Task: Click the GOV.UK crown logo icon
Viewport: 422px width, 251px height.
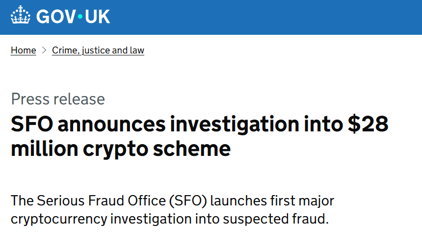Action: click(x=21, y=16)
